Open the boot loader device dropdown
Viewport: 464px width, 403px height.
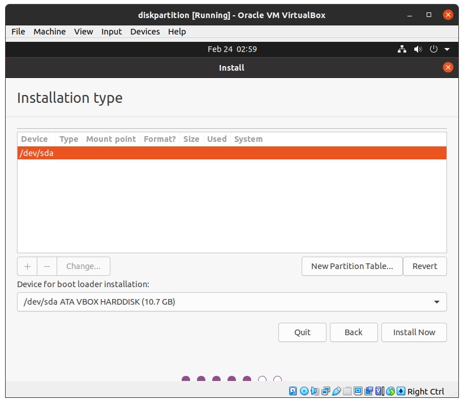click(x=231, y=302)
